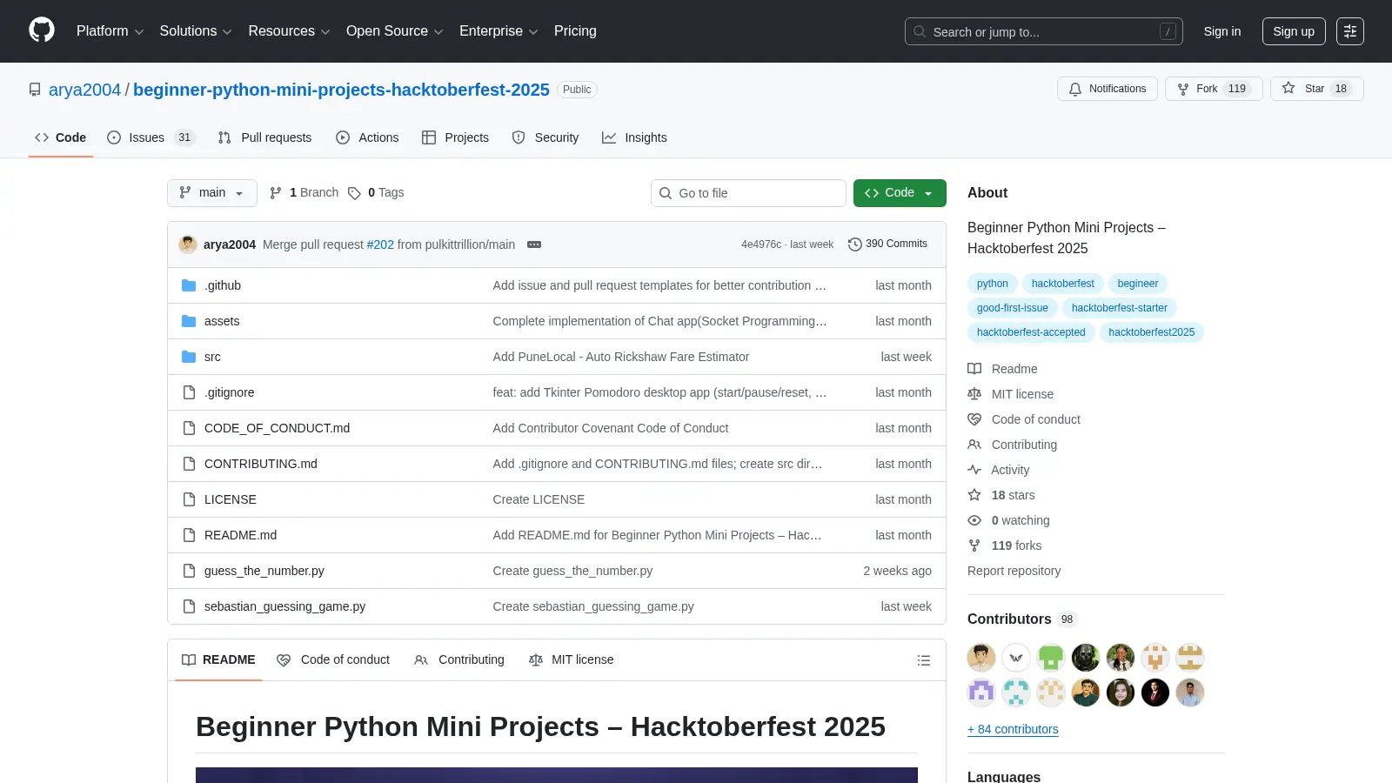Click the branch icon next to 1 Branch
This screenshot has height=783, width=1392.
[276, 193]
